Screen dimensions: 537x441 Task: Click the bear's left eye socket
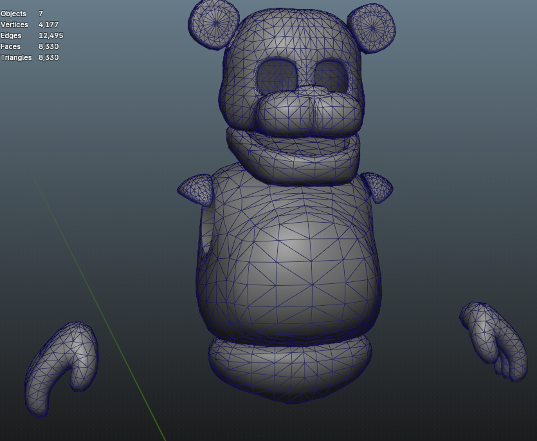[277, 77]
